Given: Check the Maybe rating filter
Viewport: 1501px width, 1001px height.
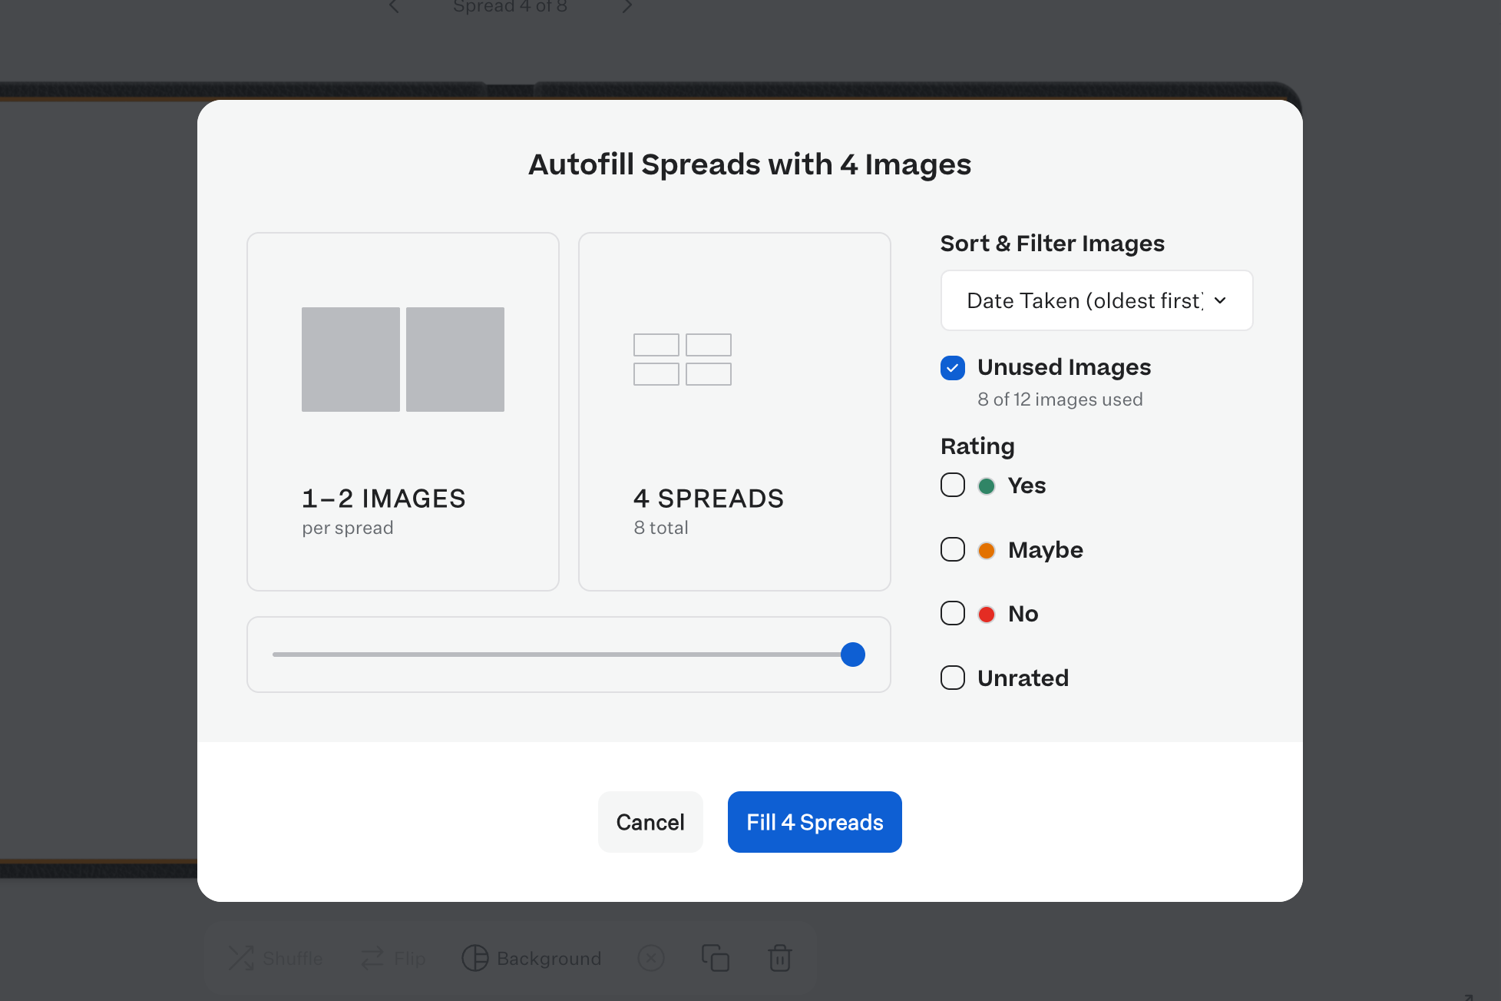Looking at the screenshot, I should click(953, 550).
